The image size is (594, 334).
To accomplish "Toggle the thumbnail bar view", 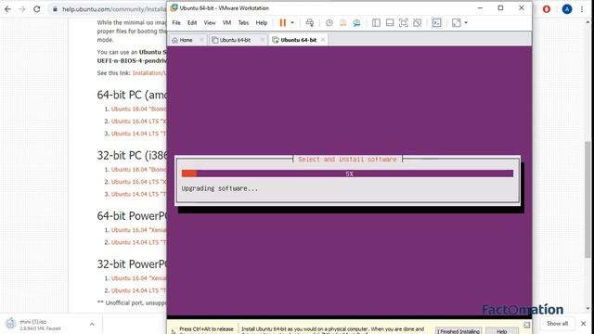I will coord(390,22).
